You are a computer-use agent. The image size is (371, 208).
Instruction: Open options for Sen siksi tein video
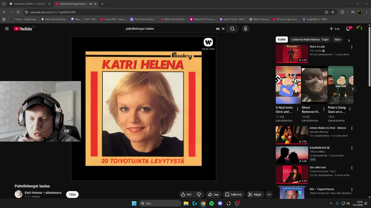(x=352, y=168)
